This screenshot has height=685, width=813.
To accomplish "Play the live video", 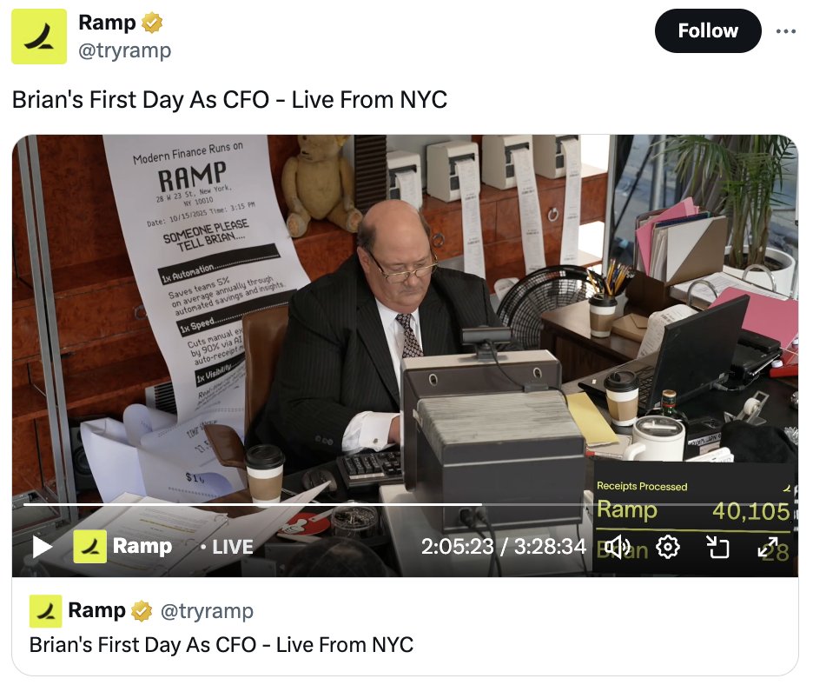I will 42,547.
